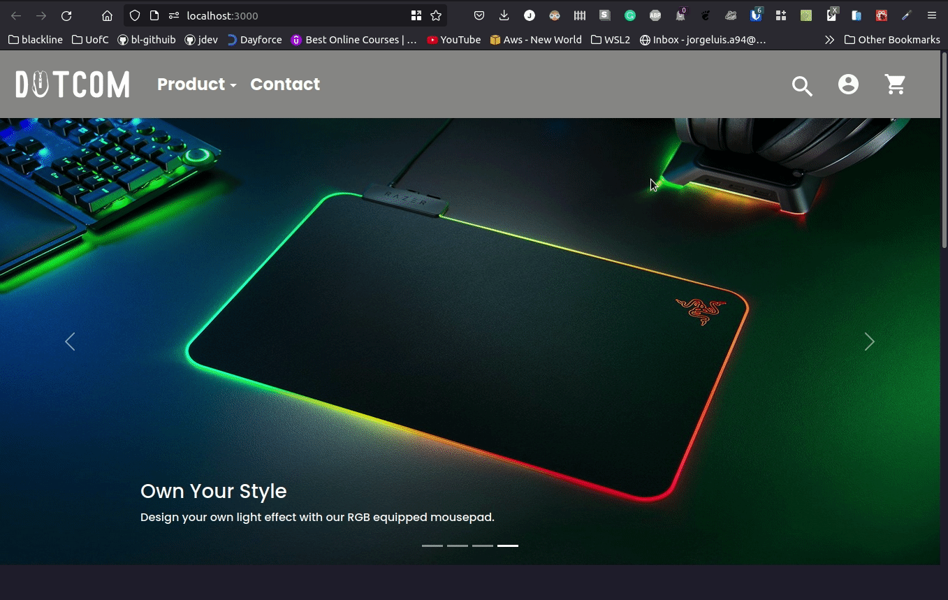Go to previous carousel slide arrow

coord(70,342)
